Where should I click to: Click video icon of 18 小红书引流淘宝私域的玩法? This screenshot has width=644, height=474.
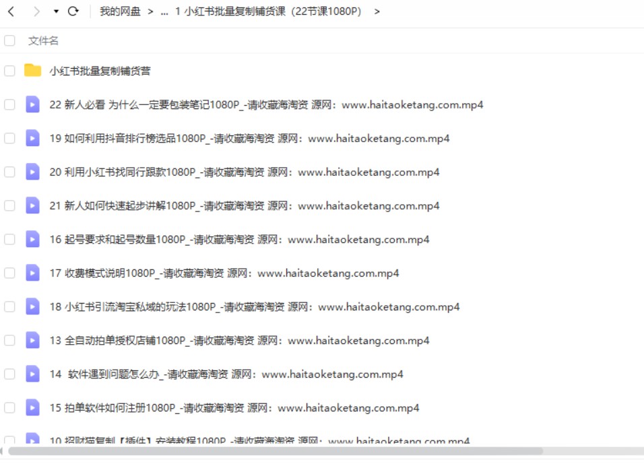point(32,306)
